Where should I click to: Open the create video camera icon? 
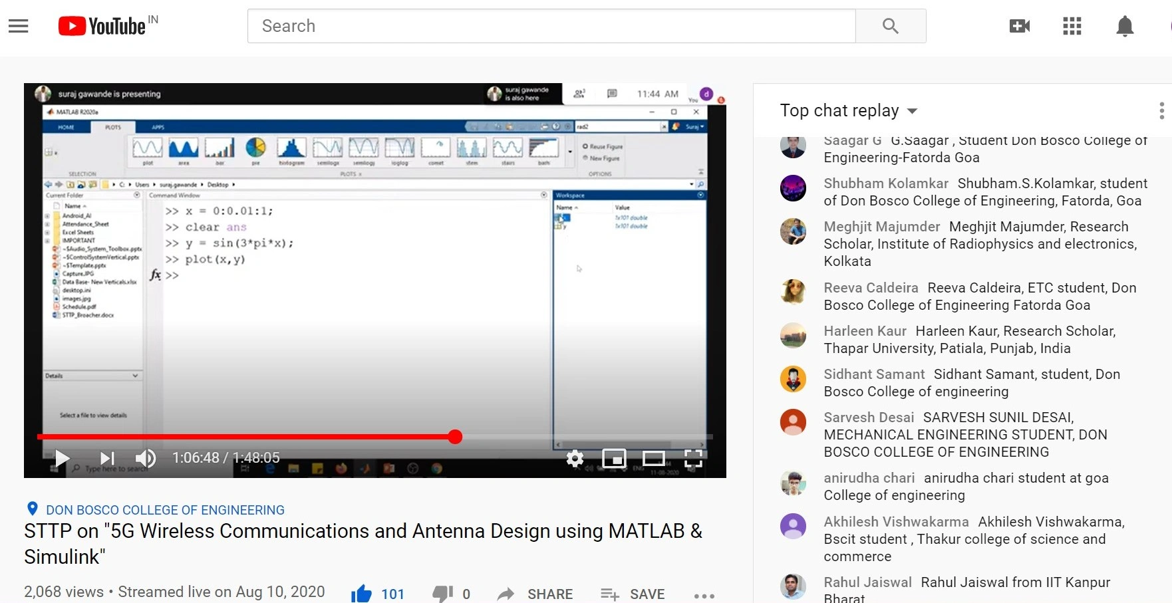[1020, 26]
